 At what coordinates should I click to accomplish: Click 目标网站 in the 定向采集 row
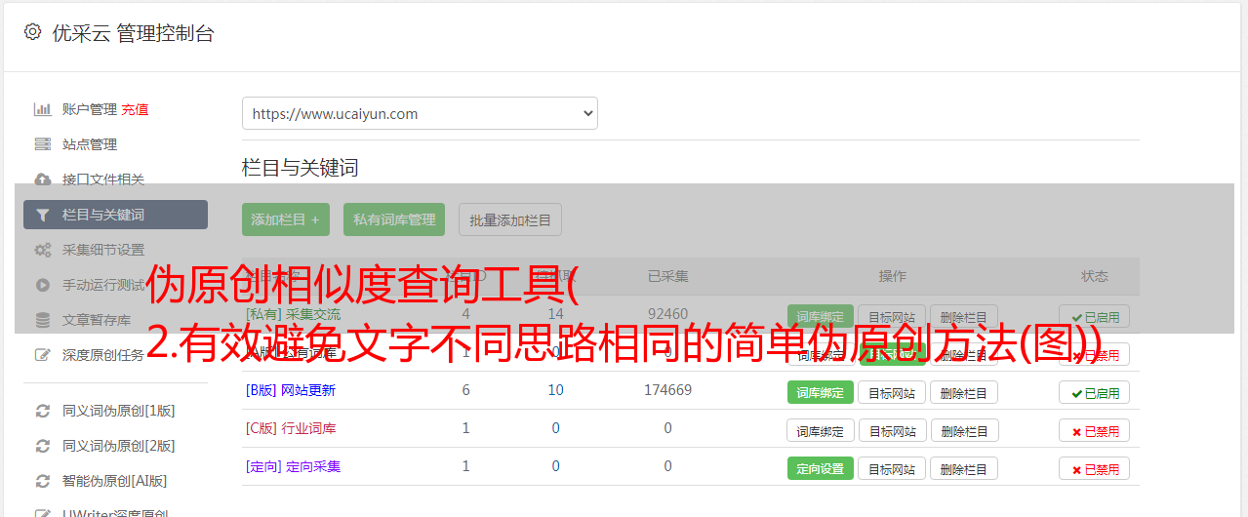892,468
